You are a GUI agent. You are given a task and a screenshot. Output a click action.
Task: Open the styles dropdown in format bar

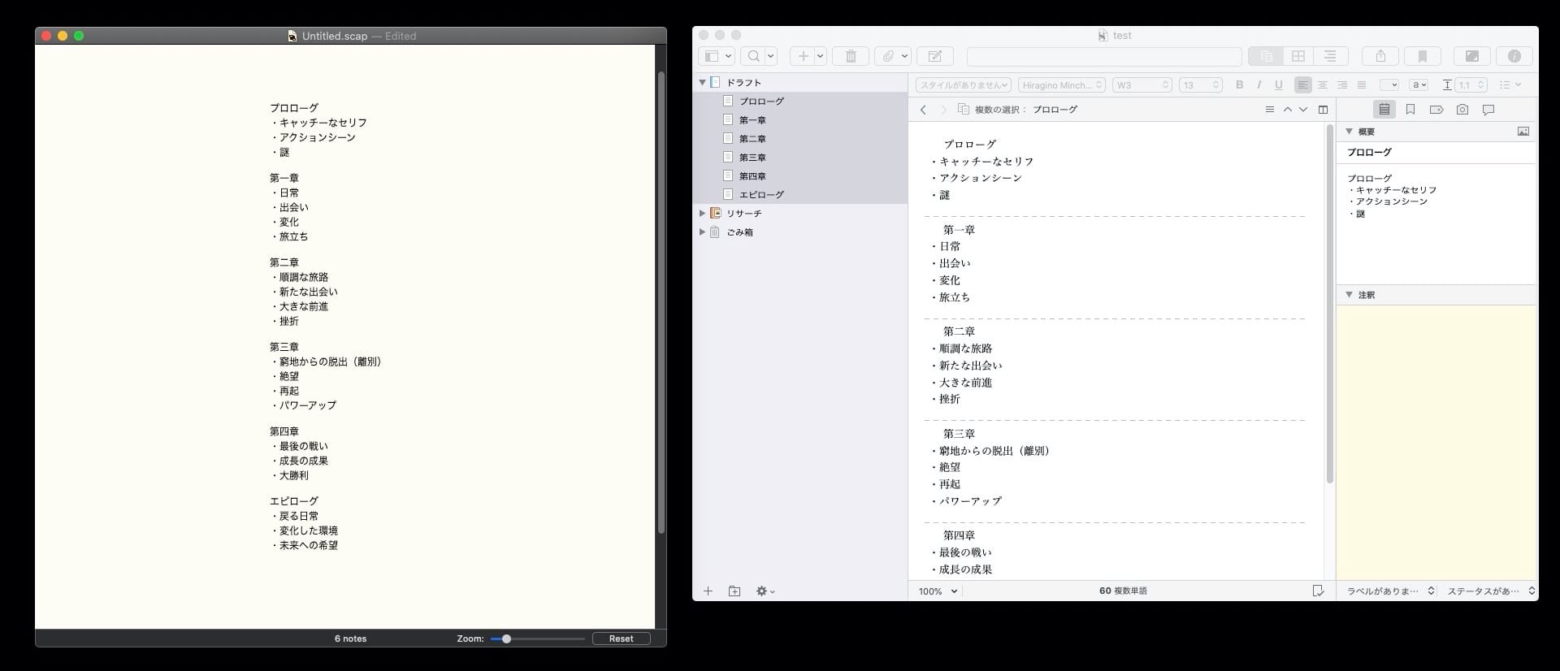964,84
